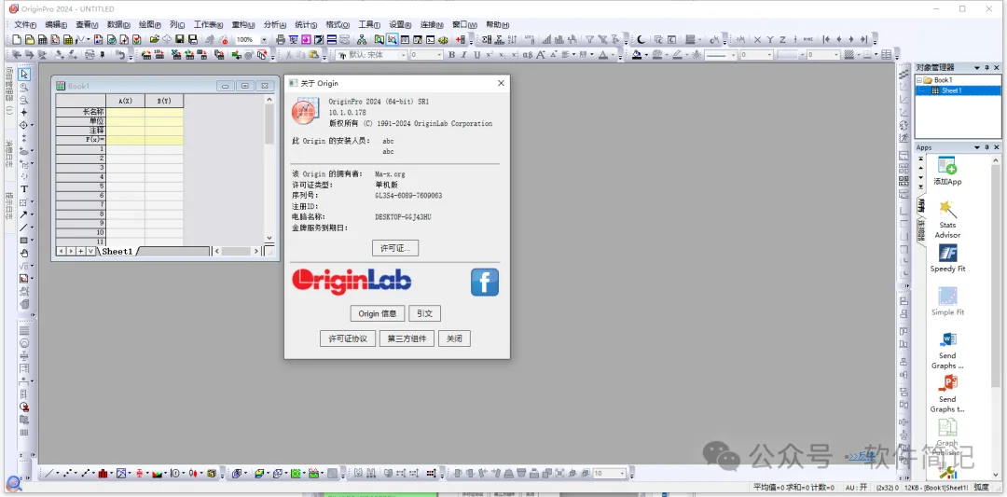Open the bottom toolbar value 10 dropdown

pos(622,474)
